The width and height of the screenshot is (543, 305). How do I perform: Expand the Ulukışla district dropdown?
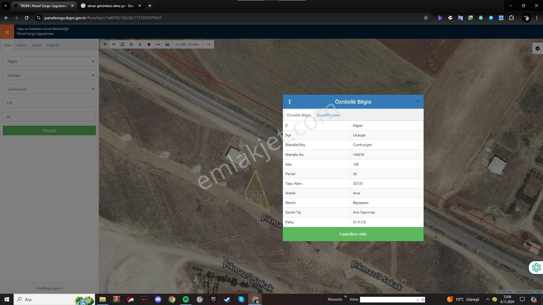49,75
